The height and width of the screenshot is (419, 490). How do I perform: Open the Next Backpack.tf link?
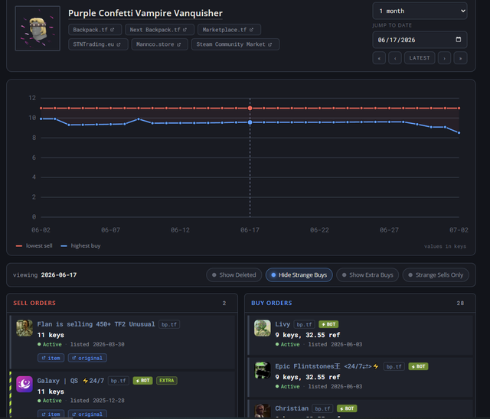coord(159,30)
